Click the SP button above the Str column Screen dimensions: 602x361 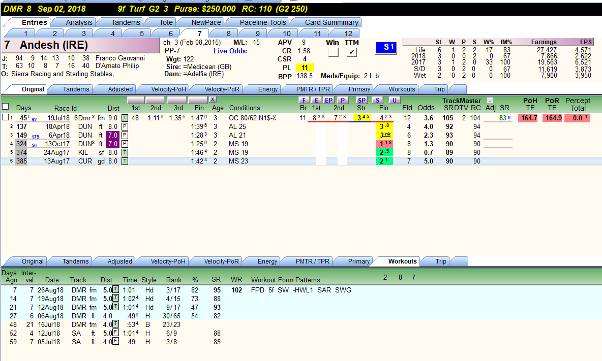[x=362, y=101]
